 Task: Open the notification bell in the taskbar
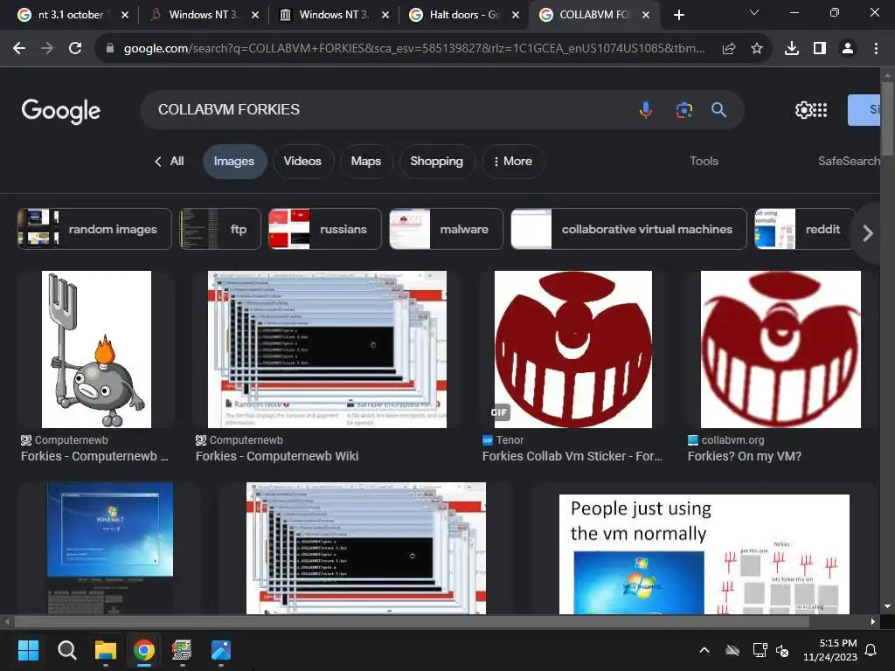click(871, 650)
